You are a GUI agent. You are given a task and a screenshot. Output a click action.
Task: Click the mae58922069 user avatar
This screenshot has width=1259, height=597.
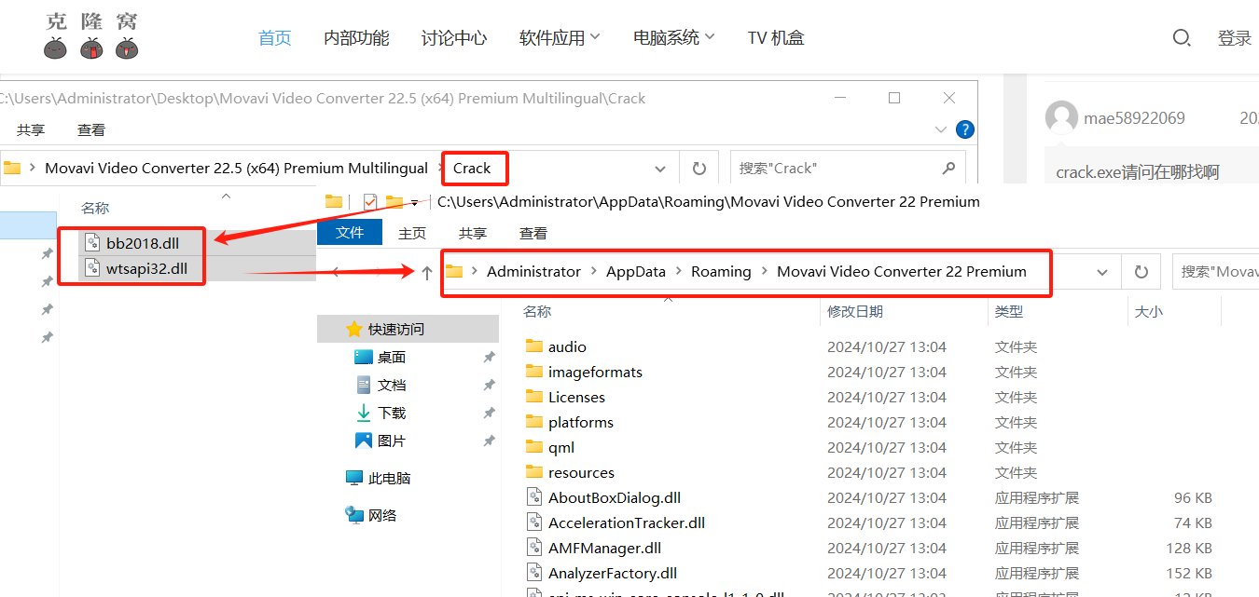click(x=1061, y=118)
